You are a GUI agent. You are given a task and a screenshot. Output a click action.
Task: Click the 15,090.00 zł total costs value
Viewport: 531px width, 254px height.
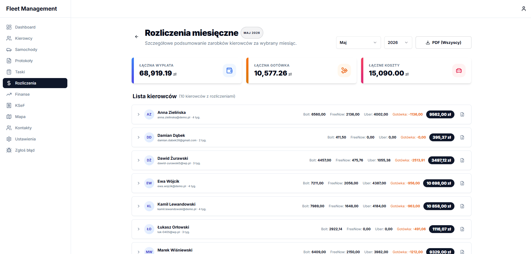[x=388, y=73]
